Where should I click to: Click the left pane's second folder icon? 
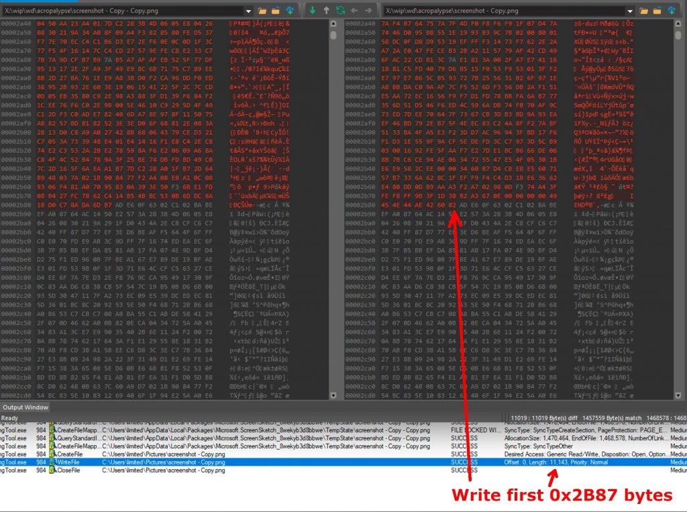[276, 11]
